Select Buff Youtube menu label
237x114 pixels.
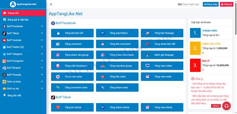pyautogui.click(x=14, y=40)
